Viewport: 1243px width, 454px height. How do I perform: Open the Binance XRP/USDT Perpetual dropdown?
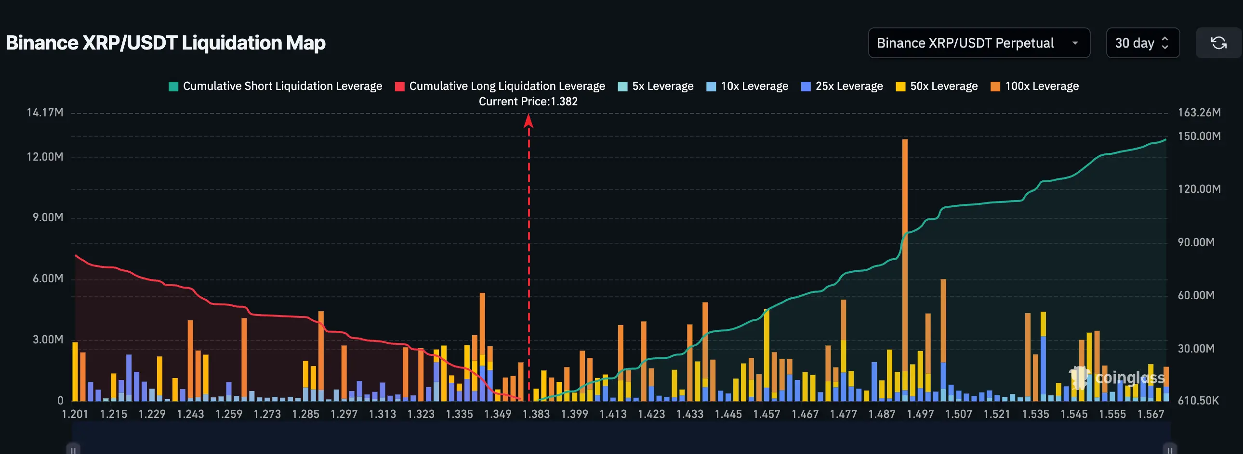click(965, 43)
